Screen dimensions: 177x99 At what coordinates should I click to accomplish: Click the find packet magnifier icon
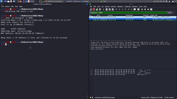(116, 9)
